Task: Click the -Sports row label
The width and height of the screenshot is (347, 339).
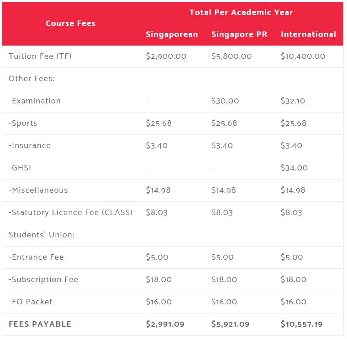Action: click(x=23, y=123)
